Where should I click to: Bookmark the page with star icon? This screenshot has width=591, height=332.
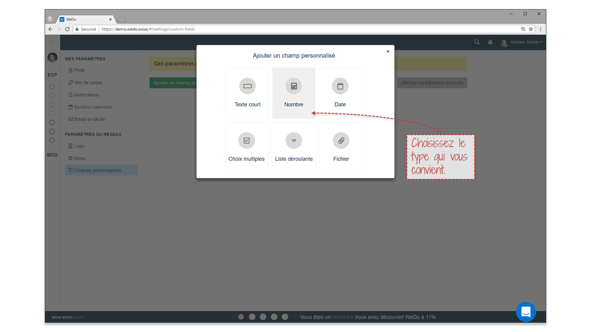531,29
